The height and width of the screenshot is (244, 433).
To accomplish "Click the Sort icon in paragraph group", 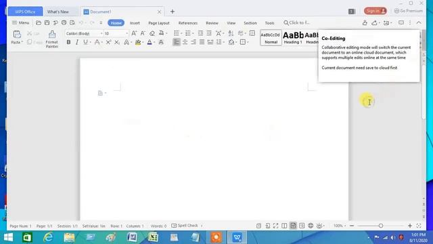I will [x=231, y=33].
